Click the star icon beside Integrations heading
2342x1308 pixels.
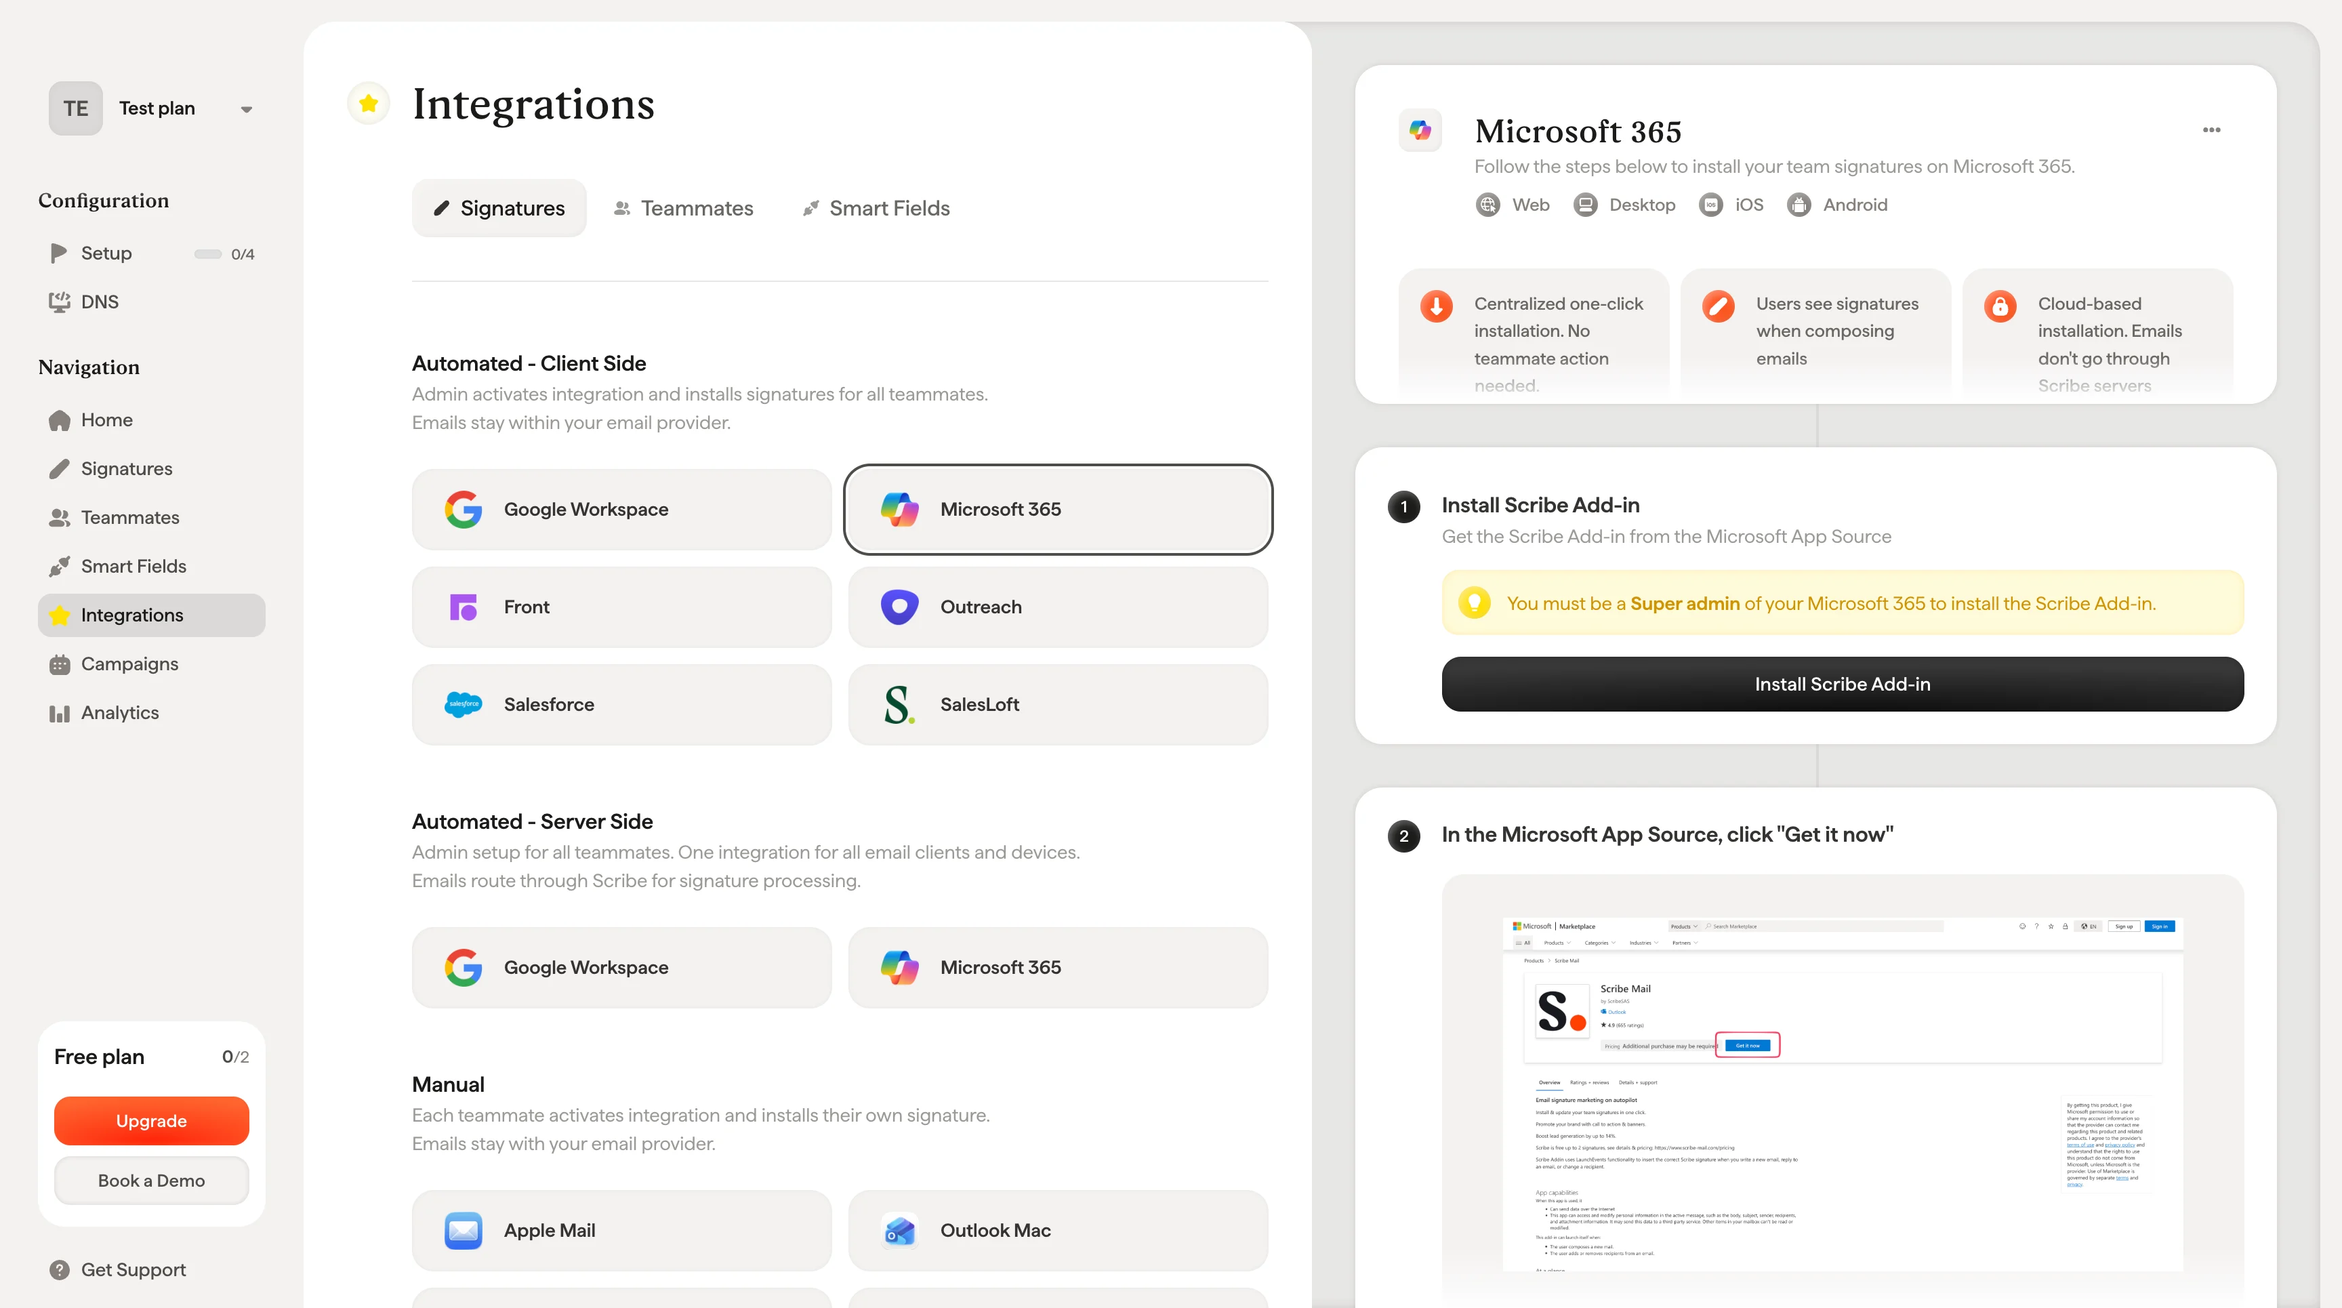368,104
